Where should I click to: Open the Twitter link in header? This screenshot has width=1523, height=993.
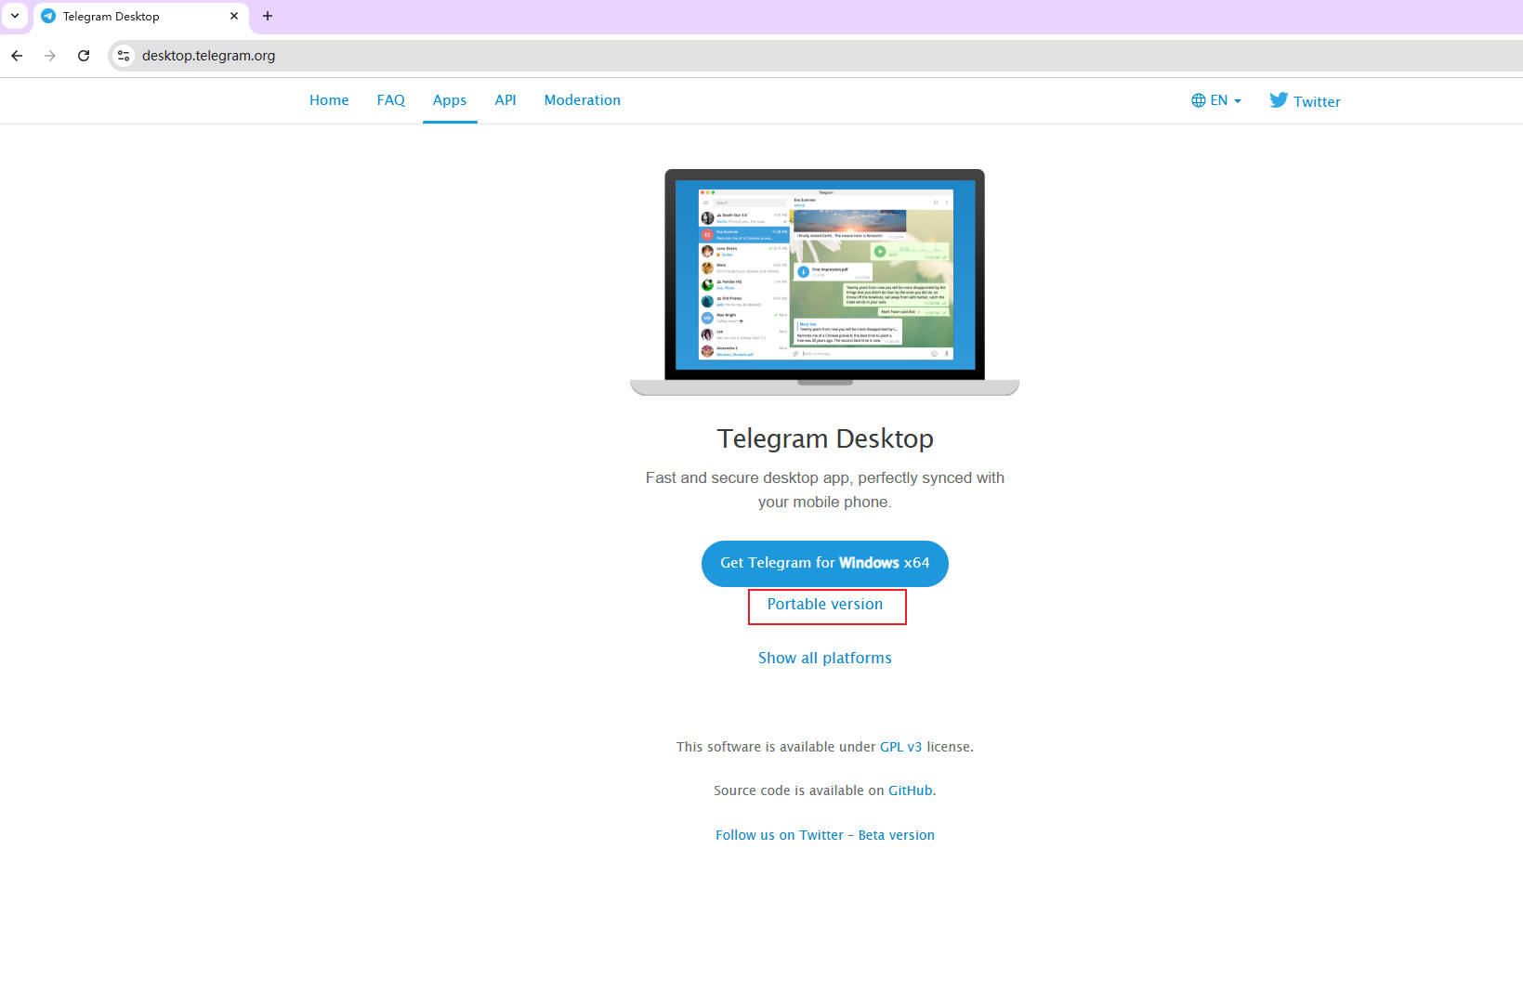click(1305, 100)
